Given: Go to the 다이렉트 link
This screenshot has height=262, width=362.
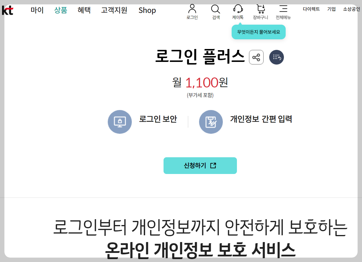Looking at the screenshot, I should click(x=312, y=9).
